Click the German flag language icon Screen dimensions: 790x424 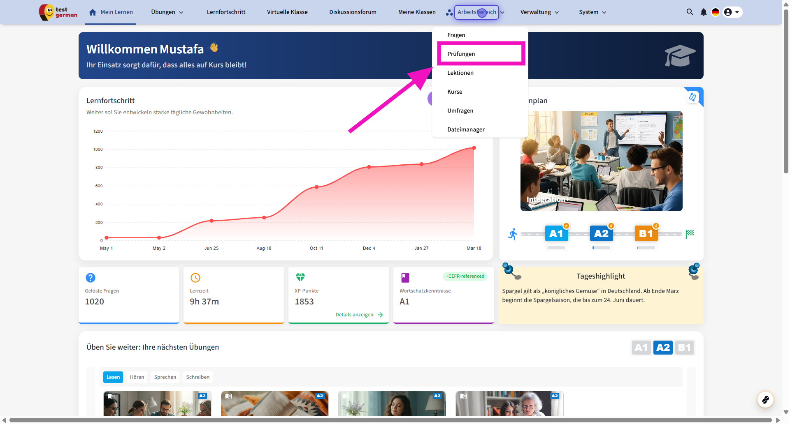tap(716, 12)
